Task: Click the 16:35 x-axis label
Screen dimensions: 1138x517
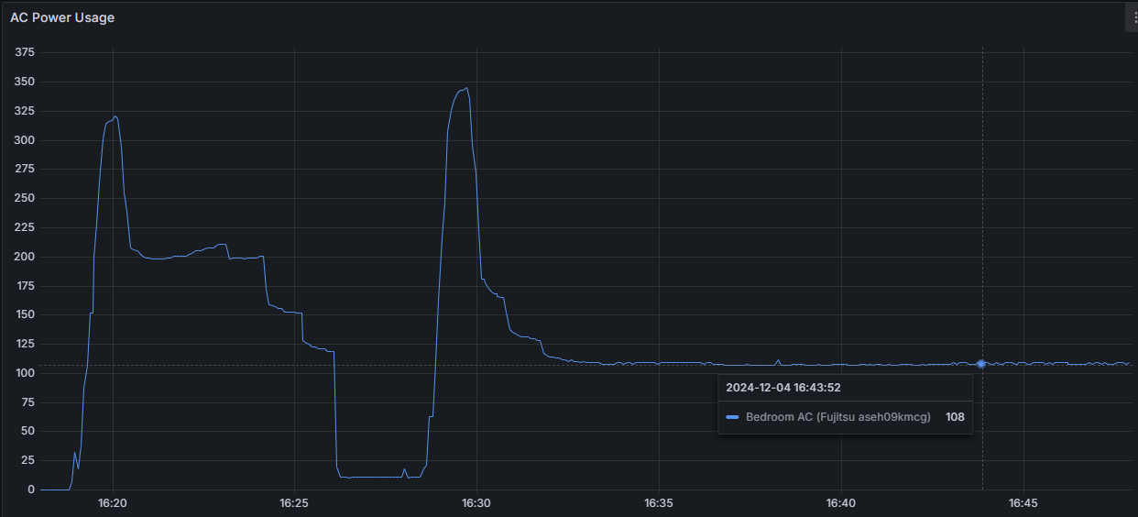Action: 659,503
